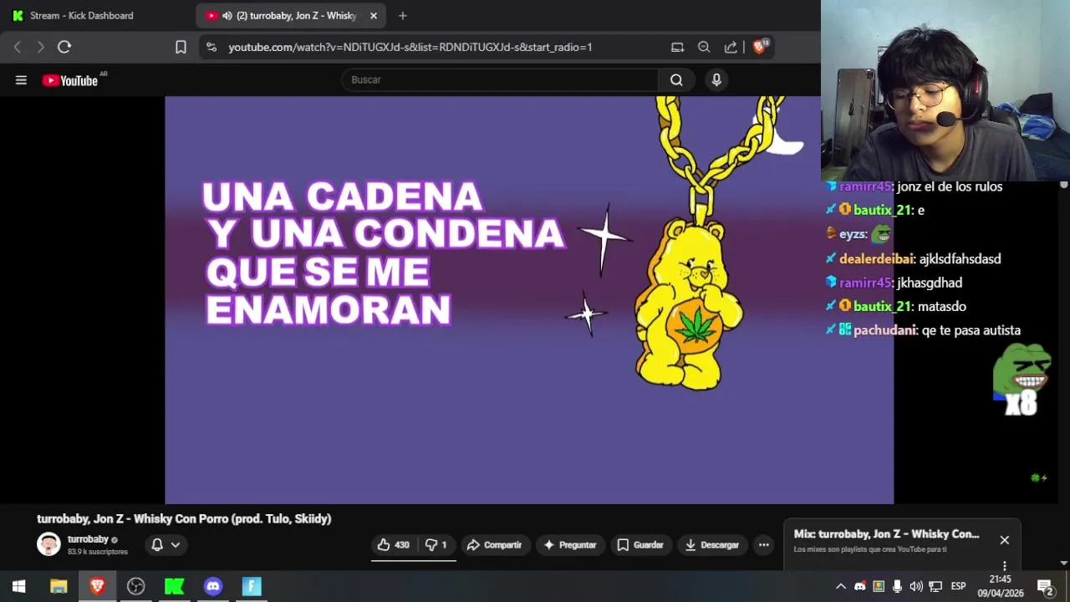The width and height of the screenshot is (1070, 602).
Task: Switch ESP keyboard input language
Action: click(x=958, y=586)
